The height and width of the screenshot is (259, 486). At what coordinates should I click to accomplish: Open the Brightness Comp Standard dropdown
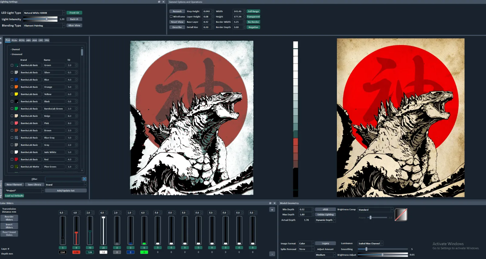point(375,210)
